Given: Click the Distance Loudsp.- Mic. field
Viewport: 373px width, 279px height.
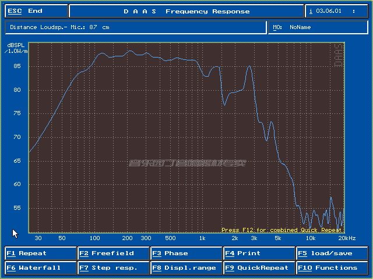Looking at the screenshot, I should point(136,27).
